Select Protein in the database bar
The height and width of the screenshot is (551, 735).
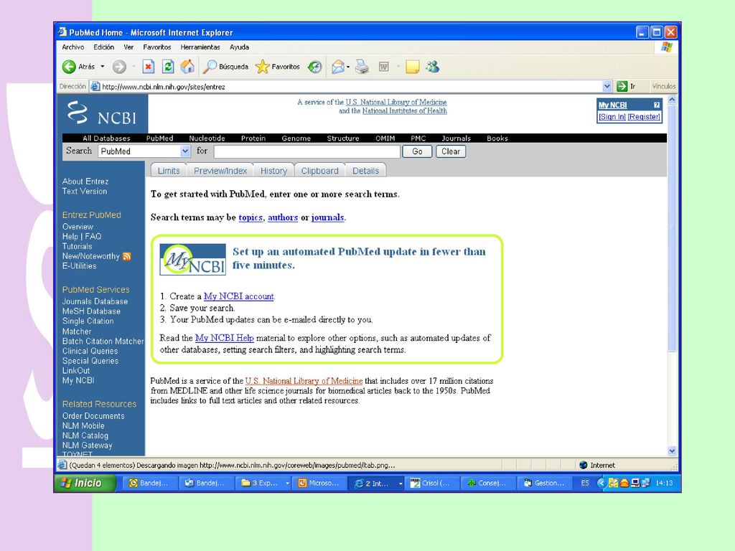(253, 138)
